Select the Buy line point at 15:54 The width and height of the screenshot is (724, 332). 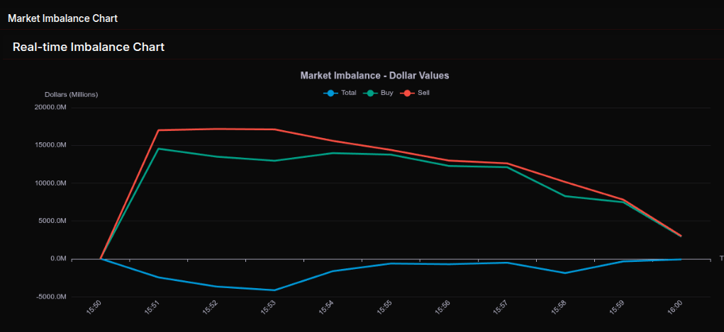tap(333, 153)
